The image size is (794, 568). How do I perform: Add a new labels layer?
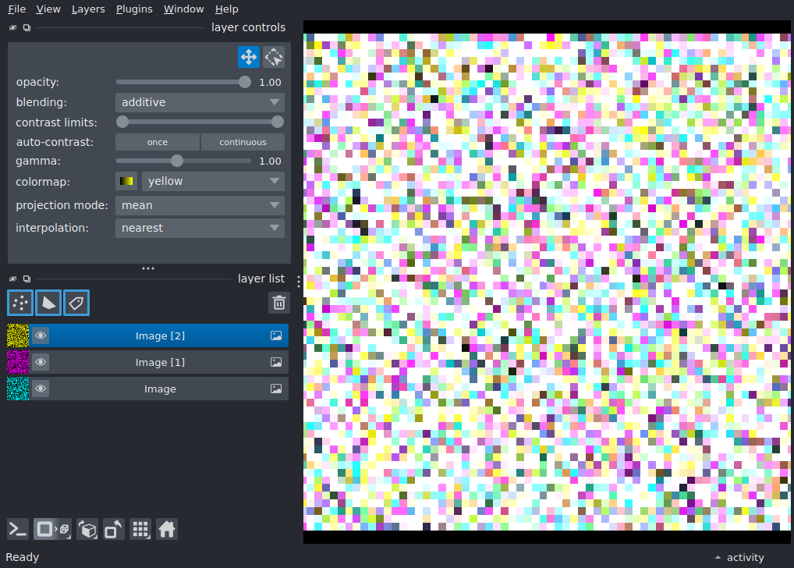pyautogui.click(x=76, y=303)
